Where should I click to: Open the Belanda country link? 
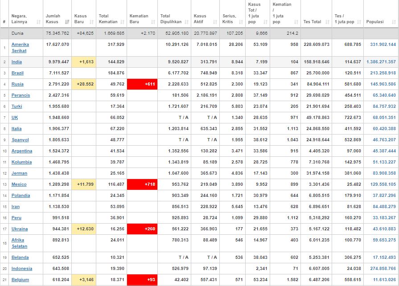pos(20,257)
